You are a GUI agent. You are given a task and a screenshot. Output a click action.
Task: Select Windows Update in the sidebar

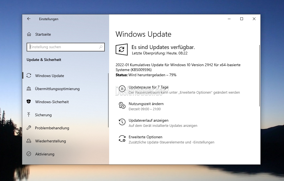click(49, 76)
